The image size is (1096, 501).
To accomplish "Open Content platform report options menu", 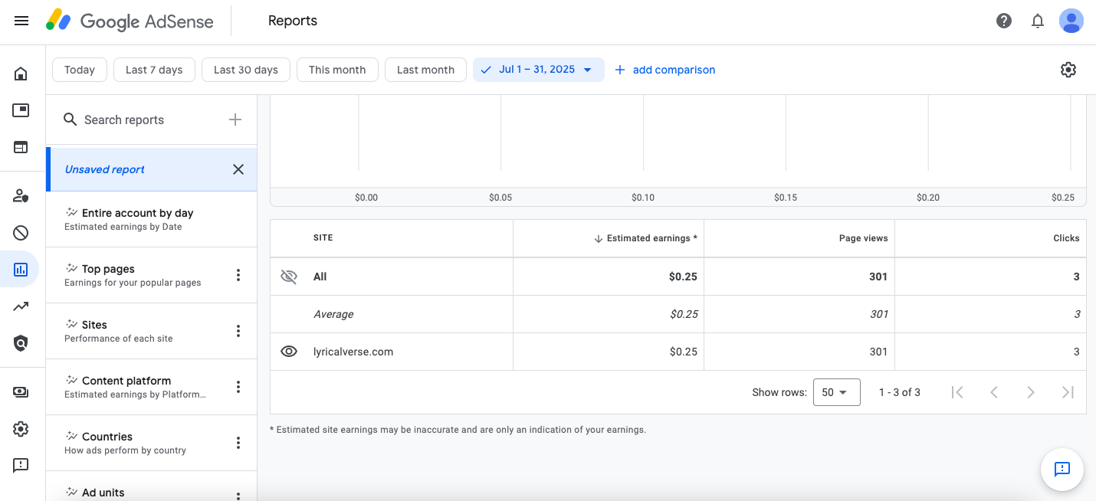I will click(238, 387).
